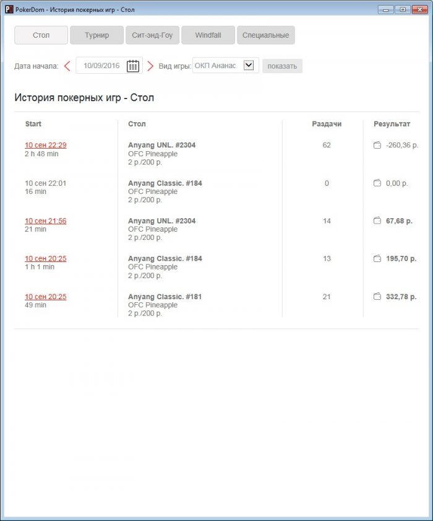Maximize the PokerDom window
The height and width of the screenshot is (521, 433).
point(403,10)
